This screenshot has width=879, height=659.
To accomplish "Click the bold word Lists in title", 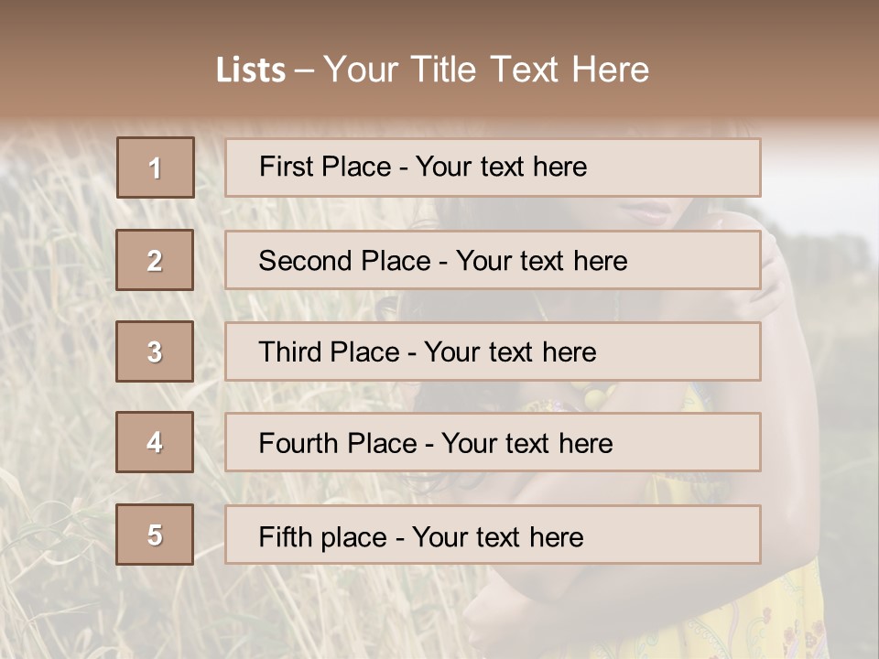I will coord(251,70).
